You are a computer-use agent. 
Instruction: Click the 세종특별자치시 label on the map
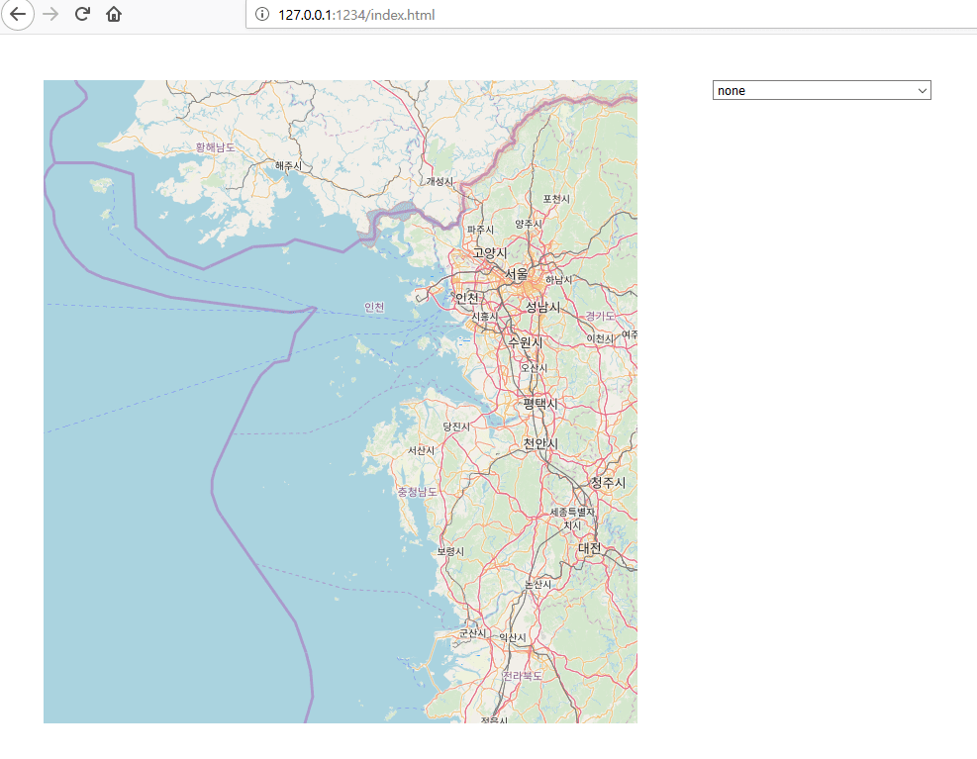pos(572,519)
